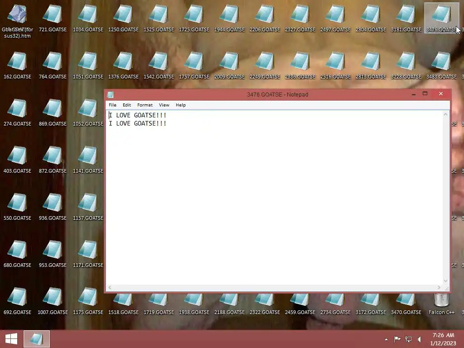The height and width of the screenshot is (348, 464).
Task: Select the 3228.GOATSE desktop file
Action: [406, 65]
